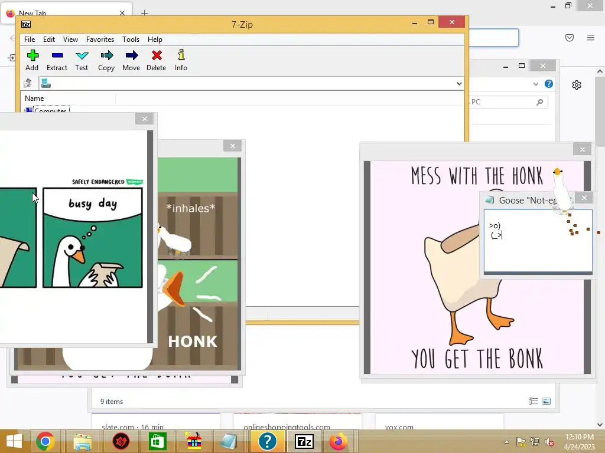Open File Explorer from the taskbar
This screenshot has width=605, height=453.
83,441
